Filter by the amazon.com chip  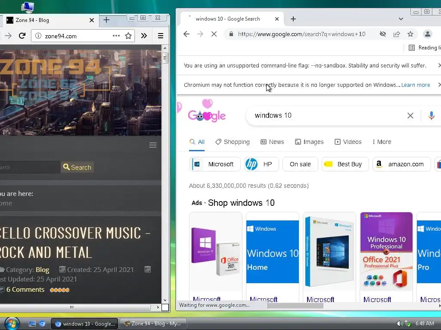click(x=401, y=164)
